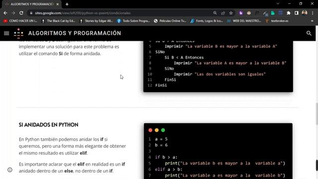Open the COMO HACER UN bookmark

pyautogui.click(x=20, y=21)
